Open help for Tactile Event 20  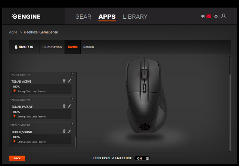(x=72, y=124)
